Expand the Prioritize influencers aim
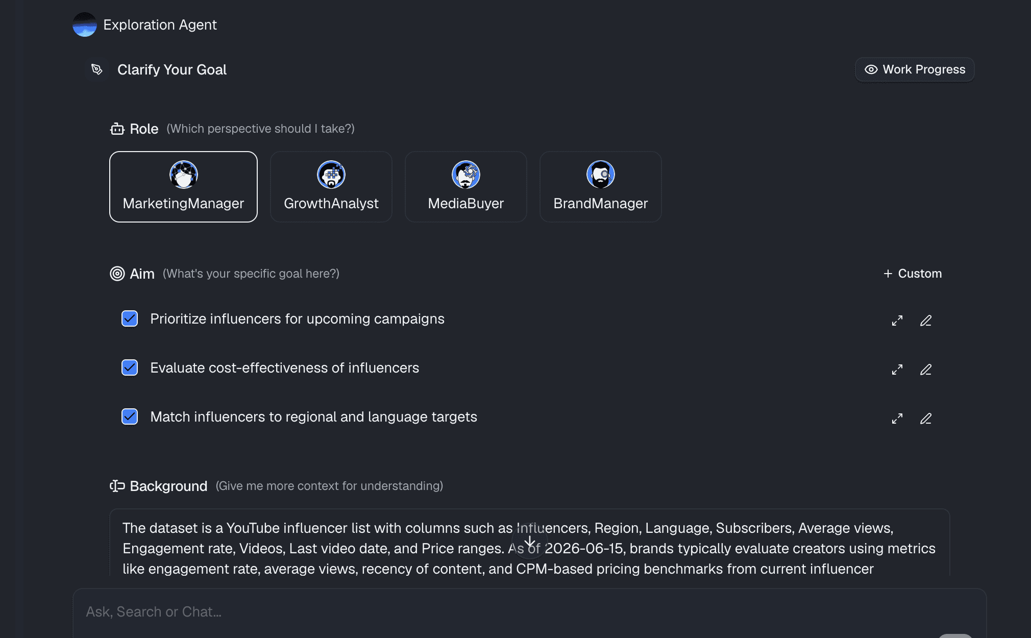 897,320
